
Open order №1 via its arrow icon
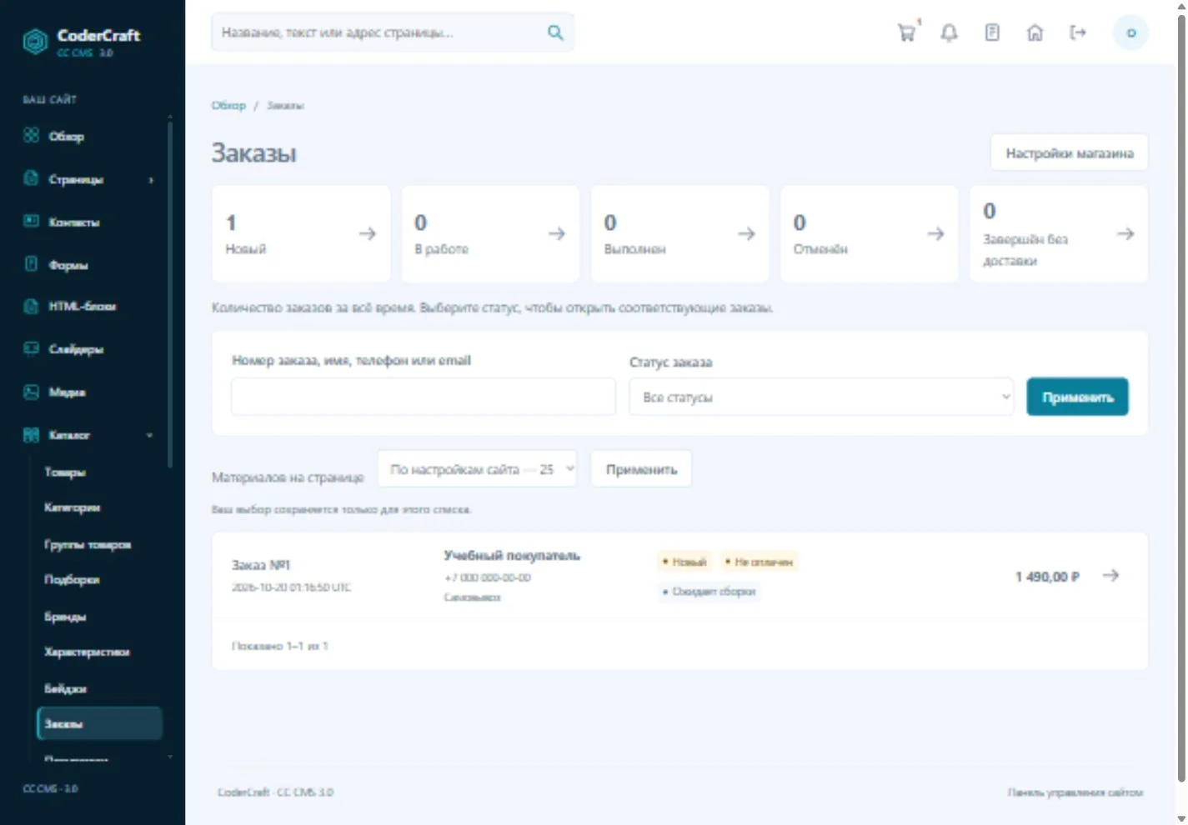click(x=1110, y=575)
